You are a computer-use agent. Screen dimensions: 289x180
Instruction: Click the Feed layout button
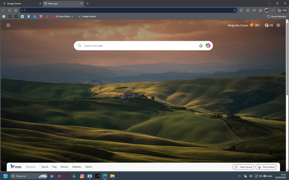[243, 167]
